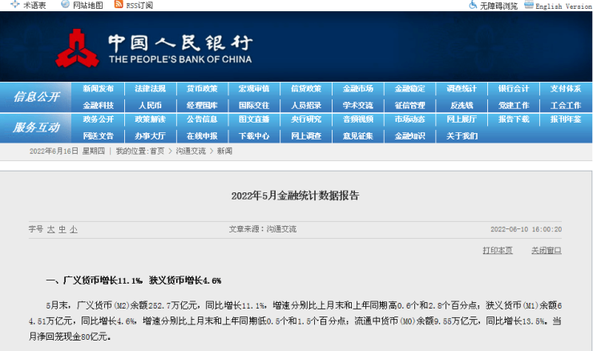
Task: Open the 网送文告 menu item
Action: [x=99, y=135]
